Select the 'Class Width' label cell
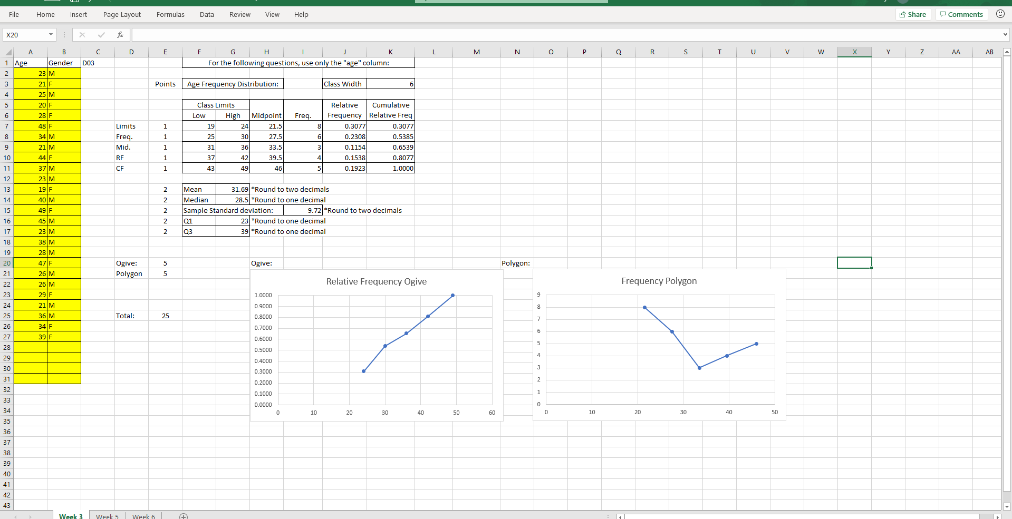Screen dimensions: 1012x519 click(344, 84)
